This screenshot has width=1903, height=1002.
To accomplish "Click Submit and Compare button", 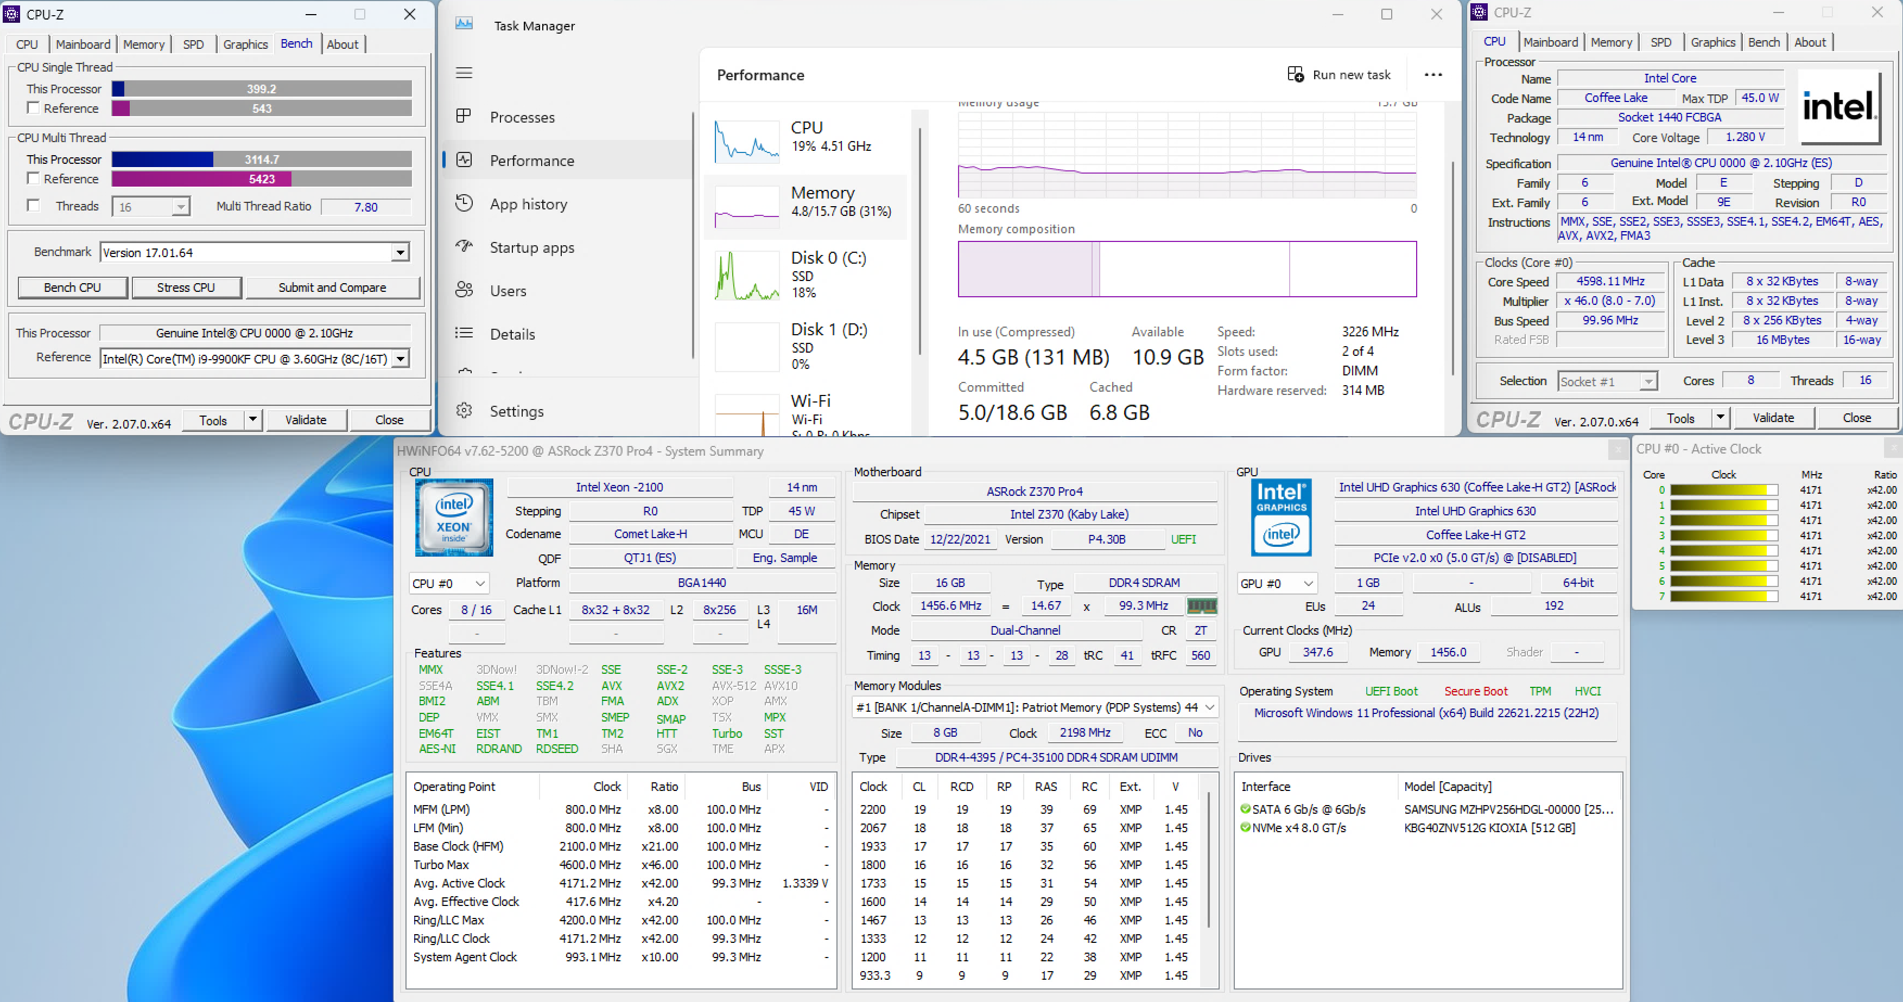I will tap(332, 287).
